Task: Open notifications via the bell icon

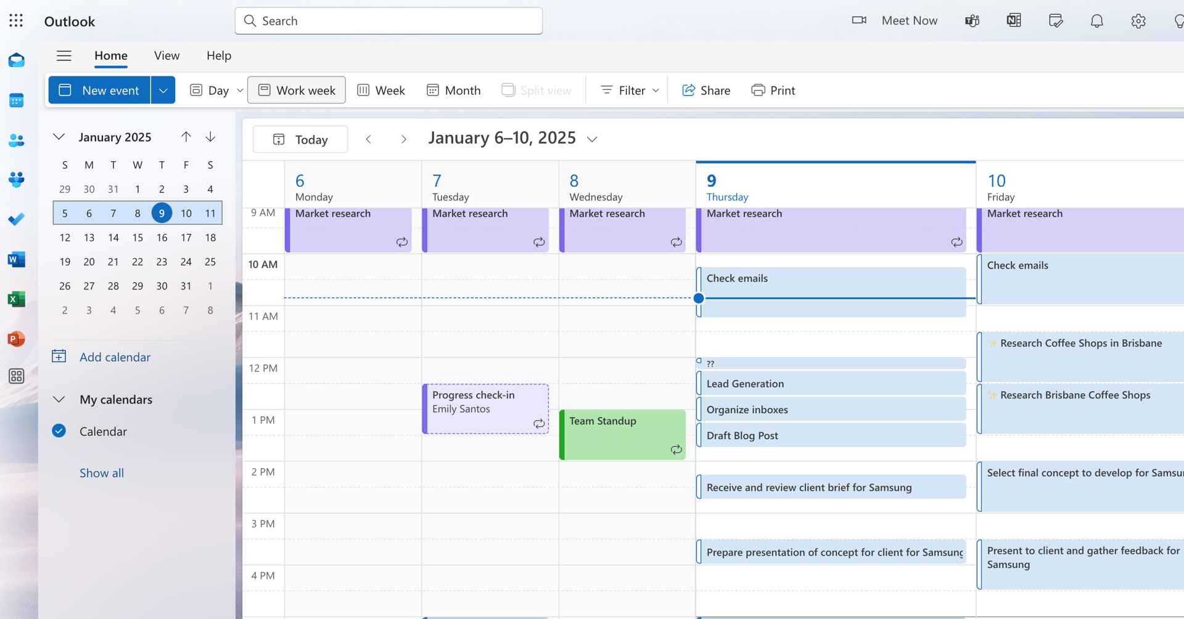Action: pos(1096,20)
